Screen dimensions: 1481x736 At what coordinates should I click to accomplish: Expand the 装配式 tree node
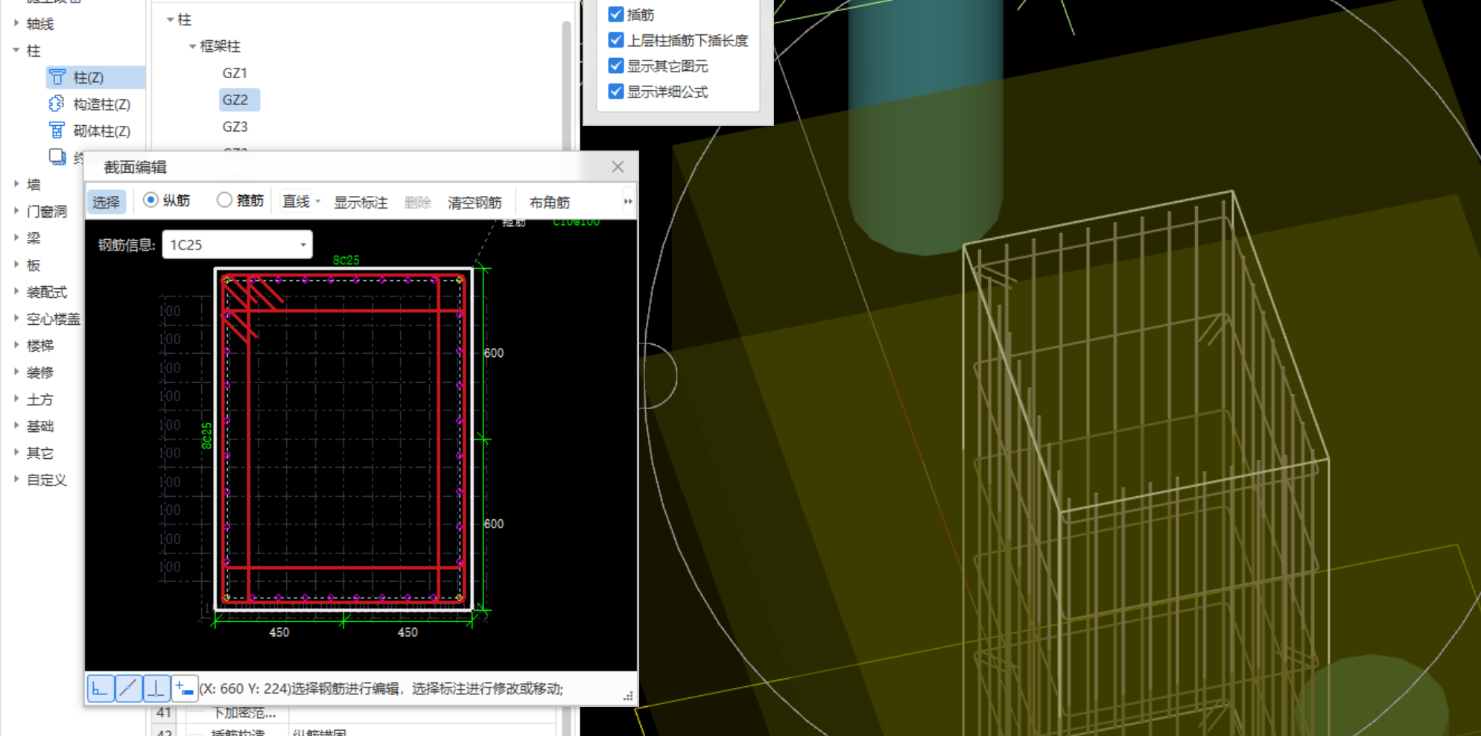pos(16,291)
